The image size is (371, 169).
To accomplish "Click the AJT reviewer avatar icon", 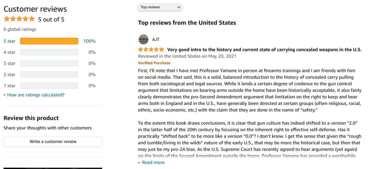I will [x=143, y=39].
